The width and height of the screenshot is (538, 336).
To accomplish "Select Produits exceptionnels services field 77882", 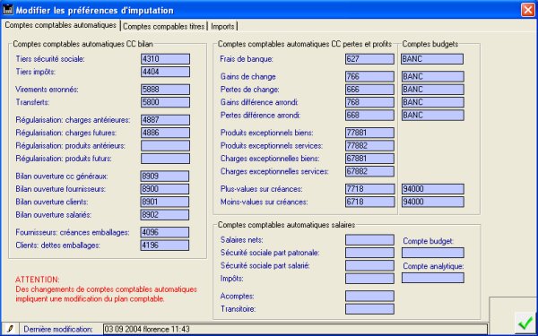I will (x=369, y=146).
